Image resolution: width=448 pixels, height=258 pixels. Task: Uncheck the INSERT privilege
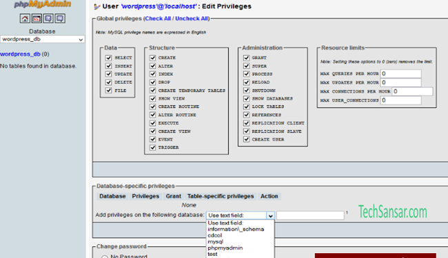tap(109, 66)
